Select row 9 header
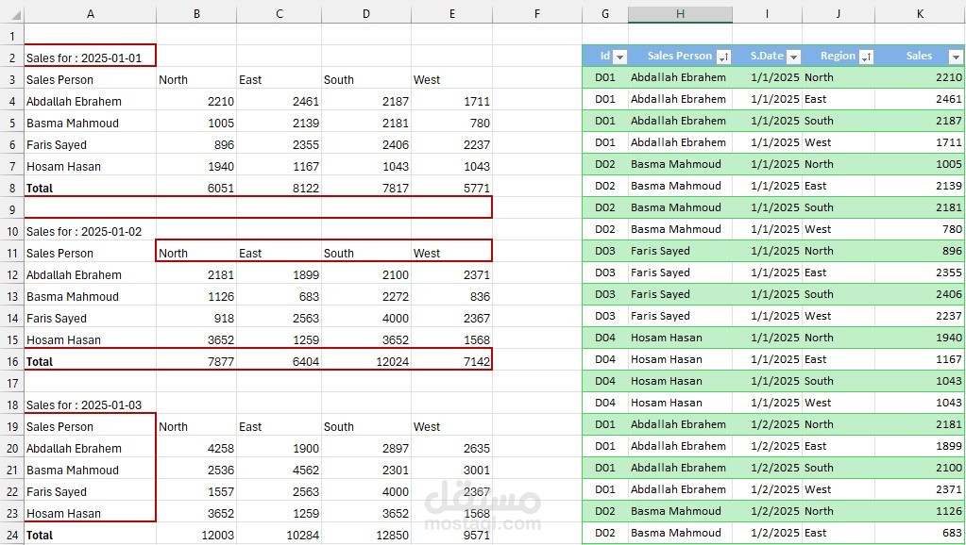 [12, 209]
